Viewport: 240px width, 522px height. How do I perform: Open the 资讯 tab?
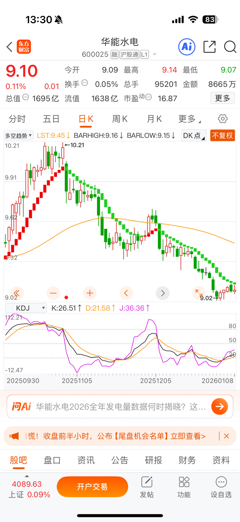click(x=86, y=460)
